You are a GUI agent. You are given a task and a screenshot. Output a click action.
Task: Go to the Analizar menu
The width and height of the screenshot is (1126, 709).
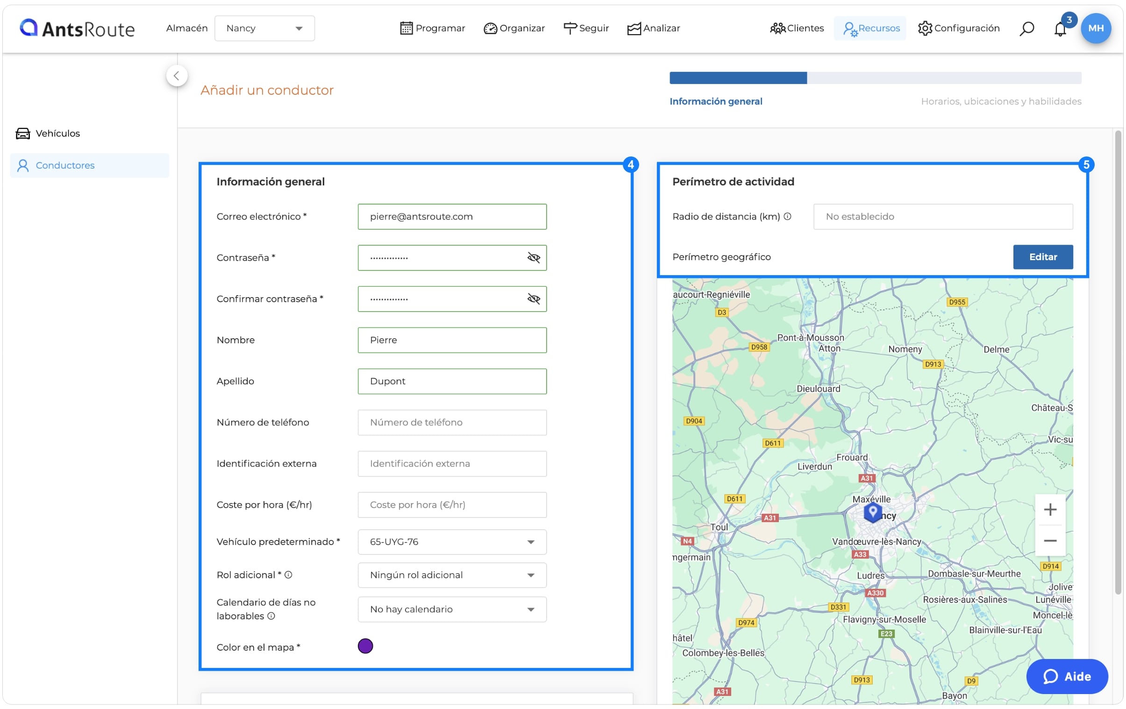click(653, 28)
